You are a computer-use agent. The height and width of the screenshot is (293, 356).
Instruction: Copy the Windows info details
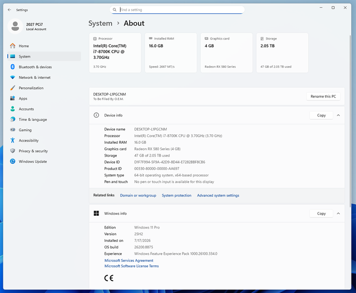point(322,214)
